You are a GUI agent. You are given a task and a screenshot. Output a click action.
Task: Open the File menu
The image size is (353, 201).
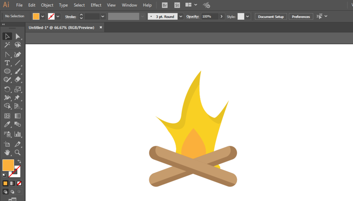[19, 5]
